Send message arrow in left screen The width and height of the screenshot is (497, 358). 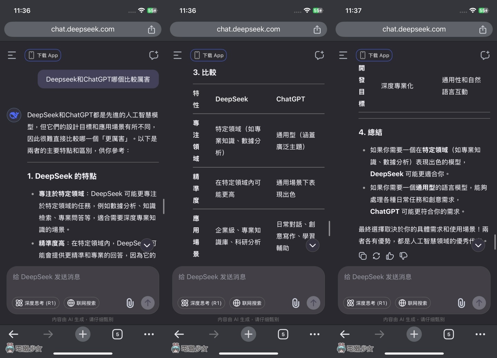148,303
